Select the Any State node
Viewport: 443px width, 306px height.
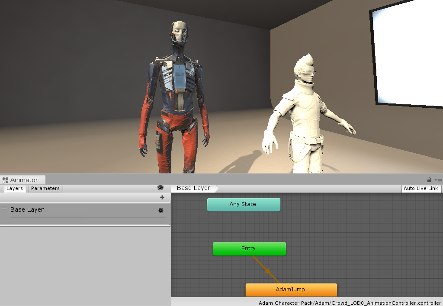point(243,204)
